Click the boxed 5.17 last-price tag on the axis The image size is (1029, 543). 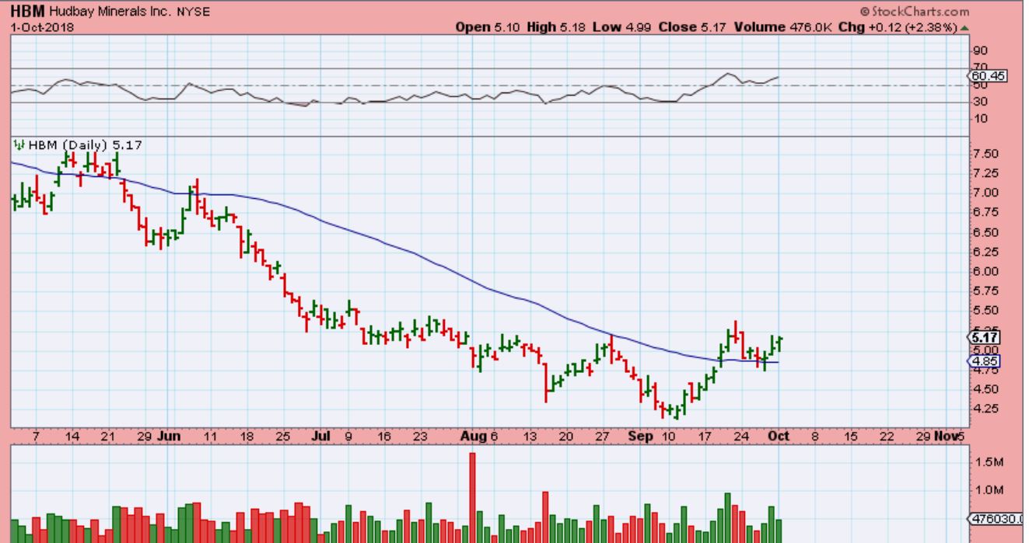point(983,338)
